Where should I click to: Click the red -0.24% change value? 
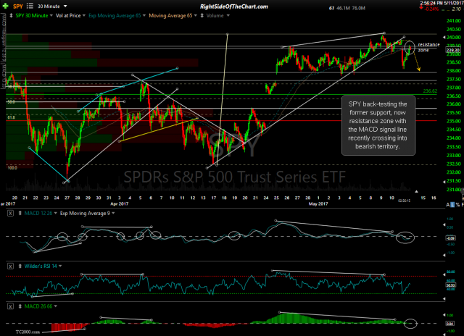pyautogui.click(x=432, y=9)
